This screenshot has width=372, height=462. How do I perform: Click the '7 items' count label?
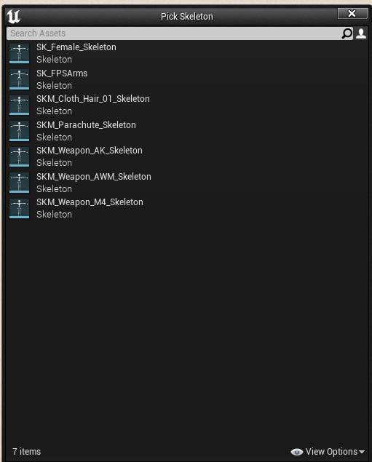coord(26,451)
